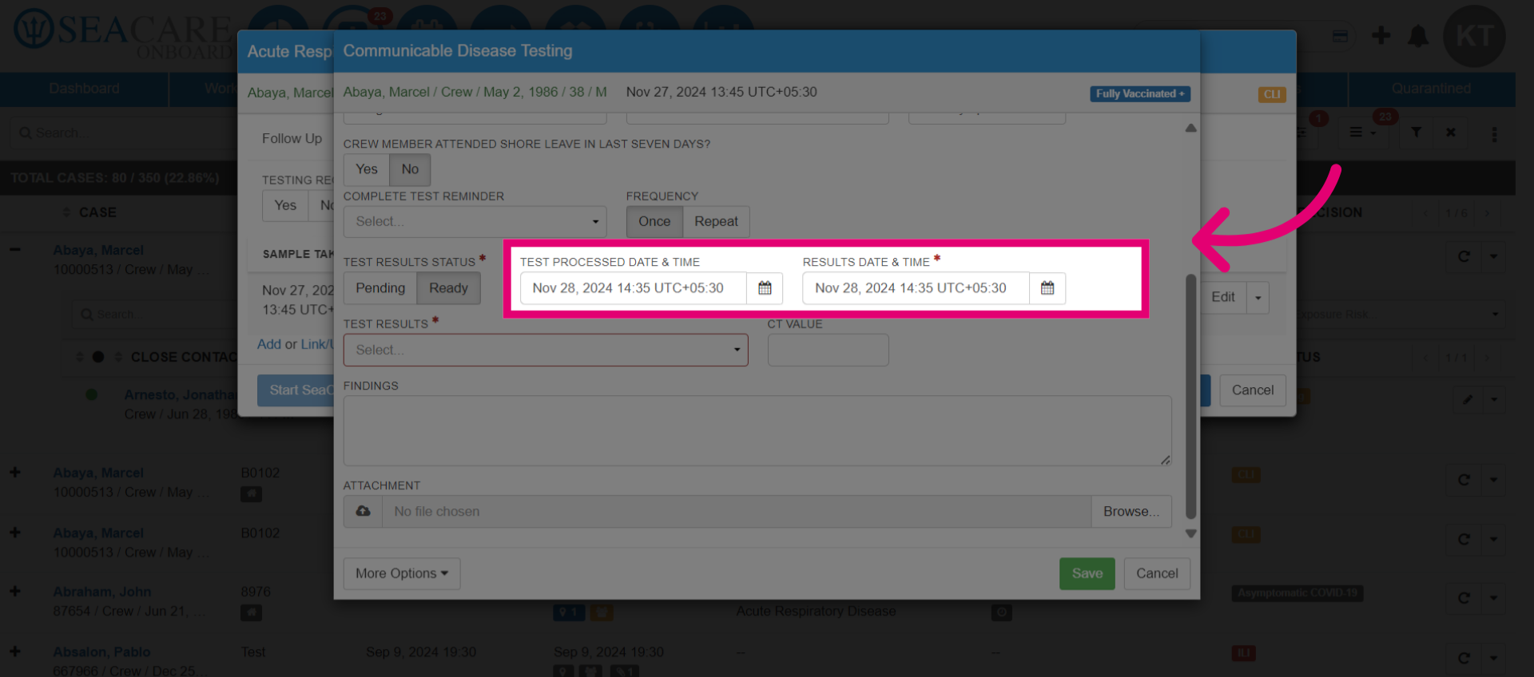The width and height of the screenshot is (1534, 677).
Task: Set test results status to Pending
Action: (x=380, y=288)
